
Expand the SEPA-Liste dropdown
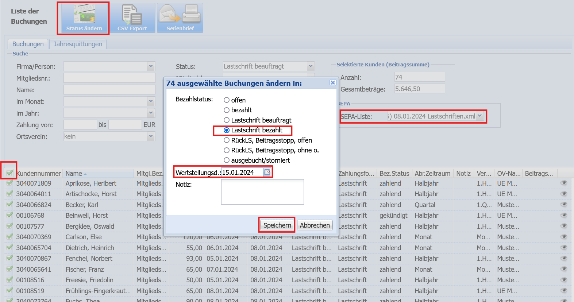click(x=480, y=116)
